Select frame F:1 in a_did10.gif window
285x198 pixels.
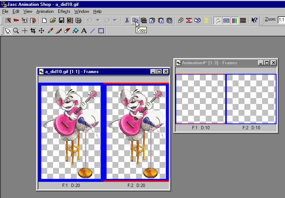(x=71, y=132)
